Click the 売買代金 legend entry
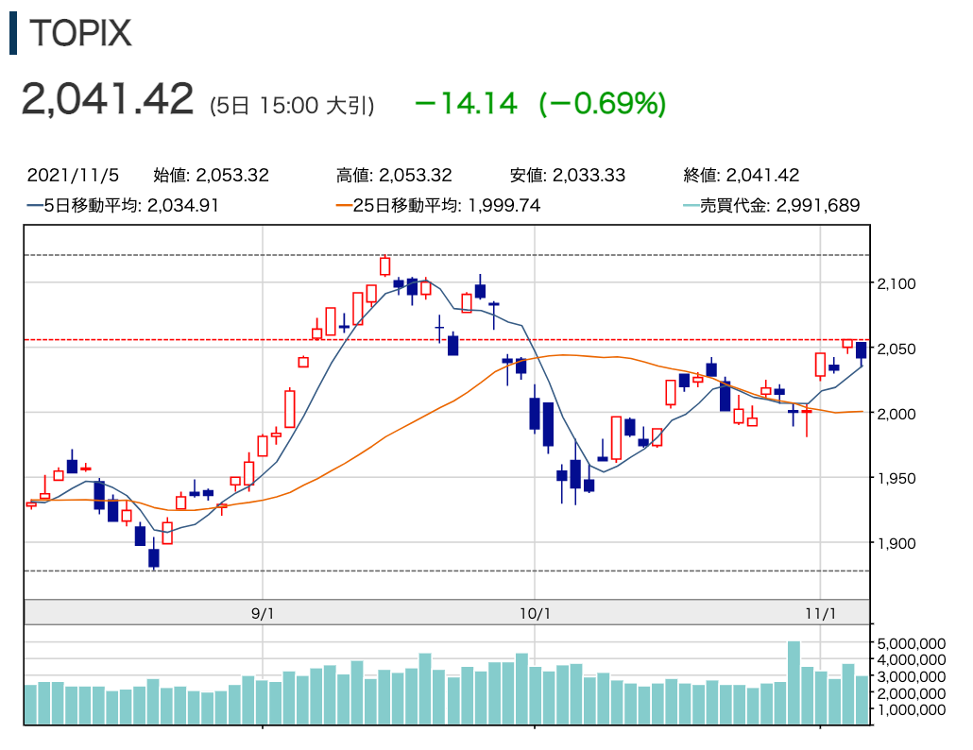The width and height of the screenshot is (973, 750). (772, 205)
